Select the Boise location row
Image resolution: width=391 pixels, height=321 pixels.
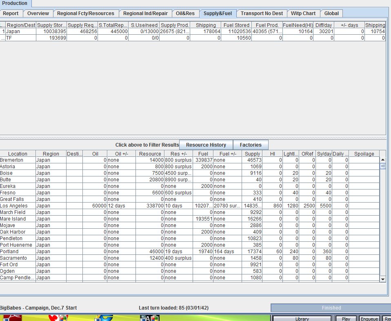tap(189, 173)
